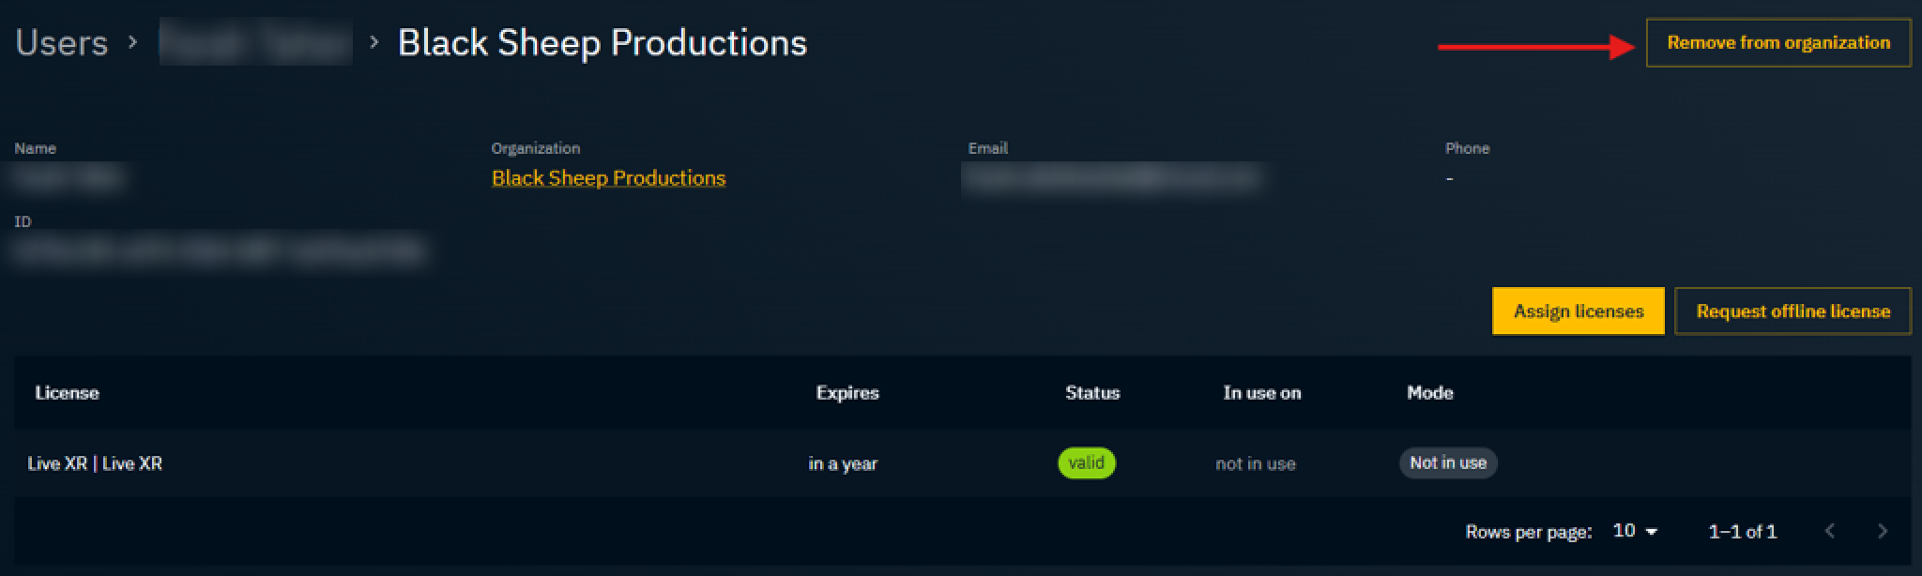Image resolution: width=1922 pixels, height=576 pixels.
Task: Navigate to Users in the breadcrumb
Action: tap(62, 43)
